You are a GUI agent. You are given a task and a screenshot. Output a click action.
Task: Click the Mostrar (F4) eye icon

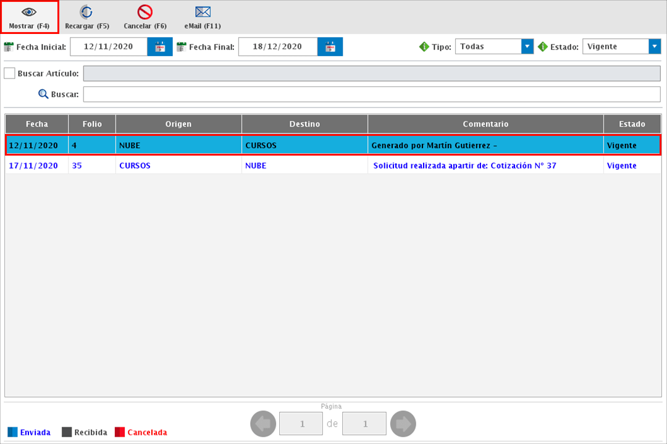coord(29,12)
